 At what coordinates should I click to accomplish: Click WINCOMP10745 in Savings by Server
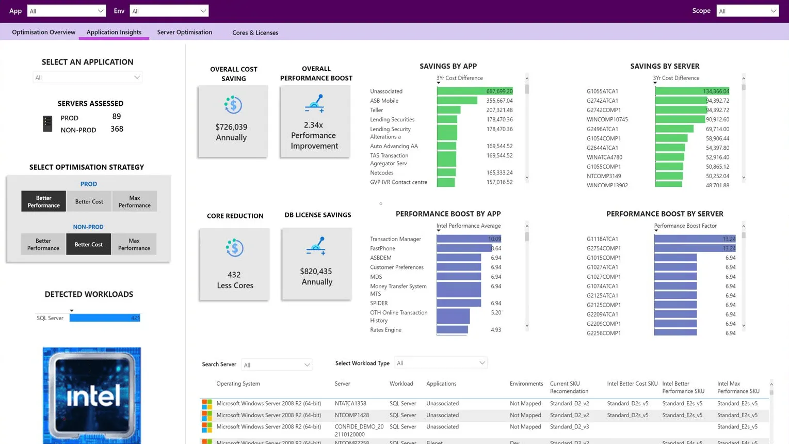click(607, 119)
